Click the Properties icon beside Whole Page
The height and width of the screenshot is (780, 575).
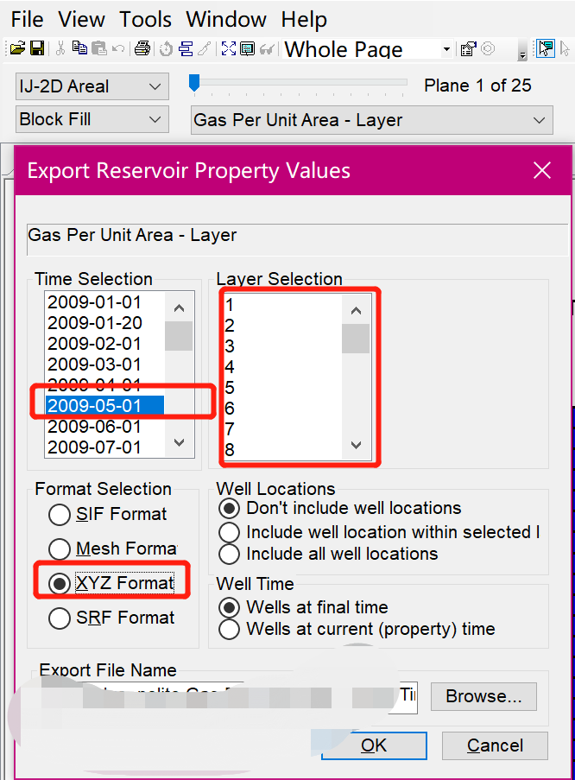coord(468,48)
